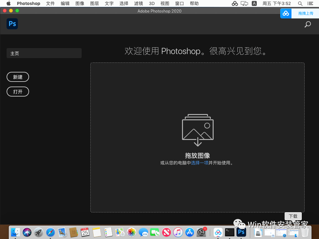Click the Baidu Netdisk drag-upload cloud icon
The height and width of the screenshot is (239, 319).
[286, 14]
